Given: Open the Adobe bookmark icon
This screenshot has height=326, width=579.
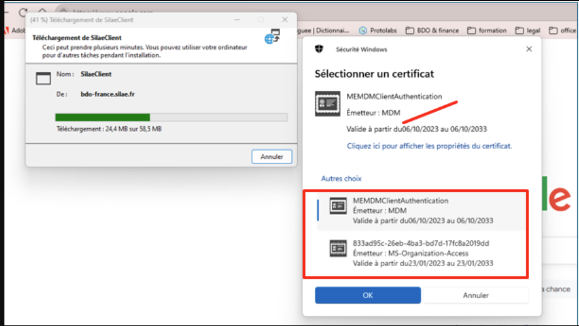Looking at the screenshot, I should [x=6, y=30].
